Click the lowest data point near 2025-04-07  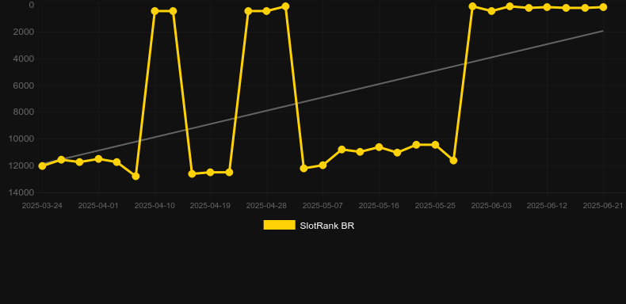coord(136,176)
